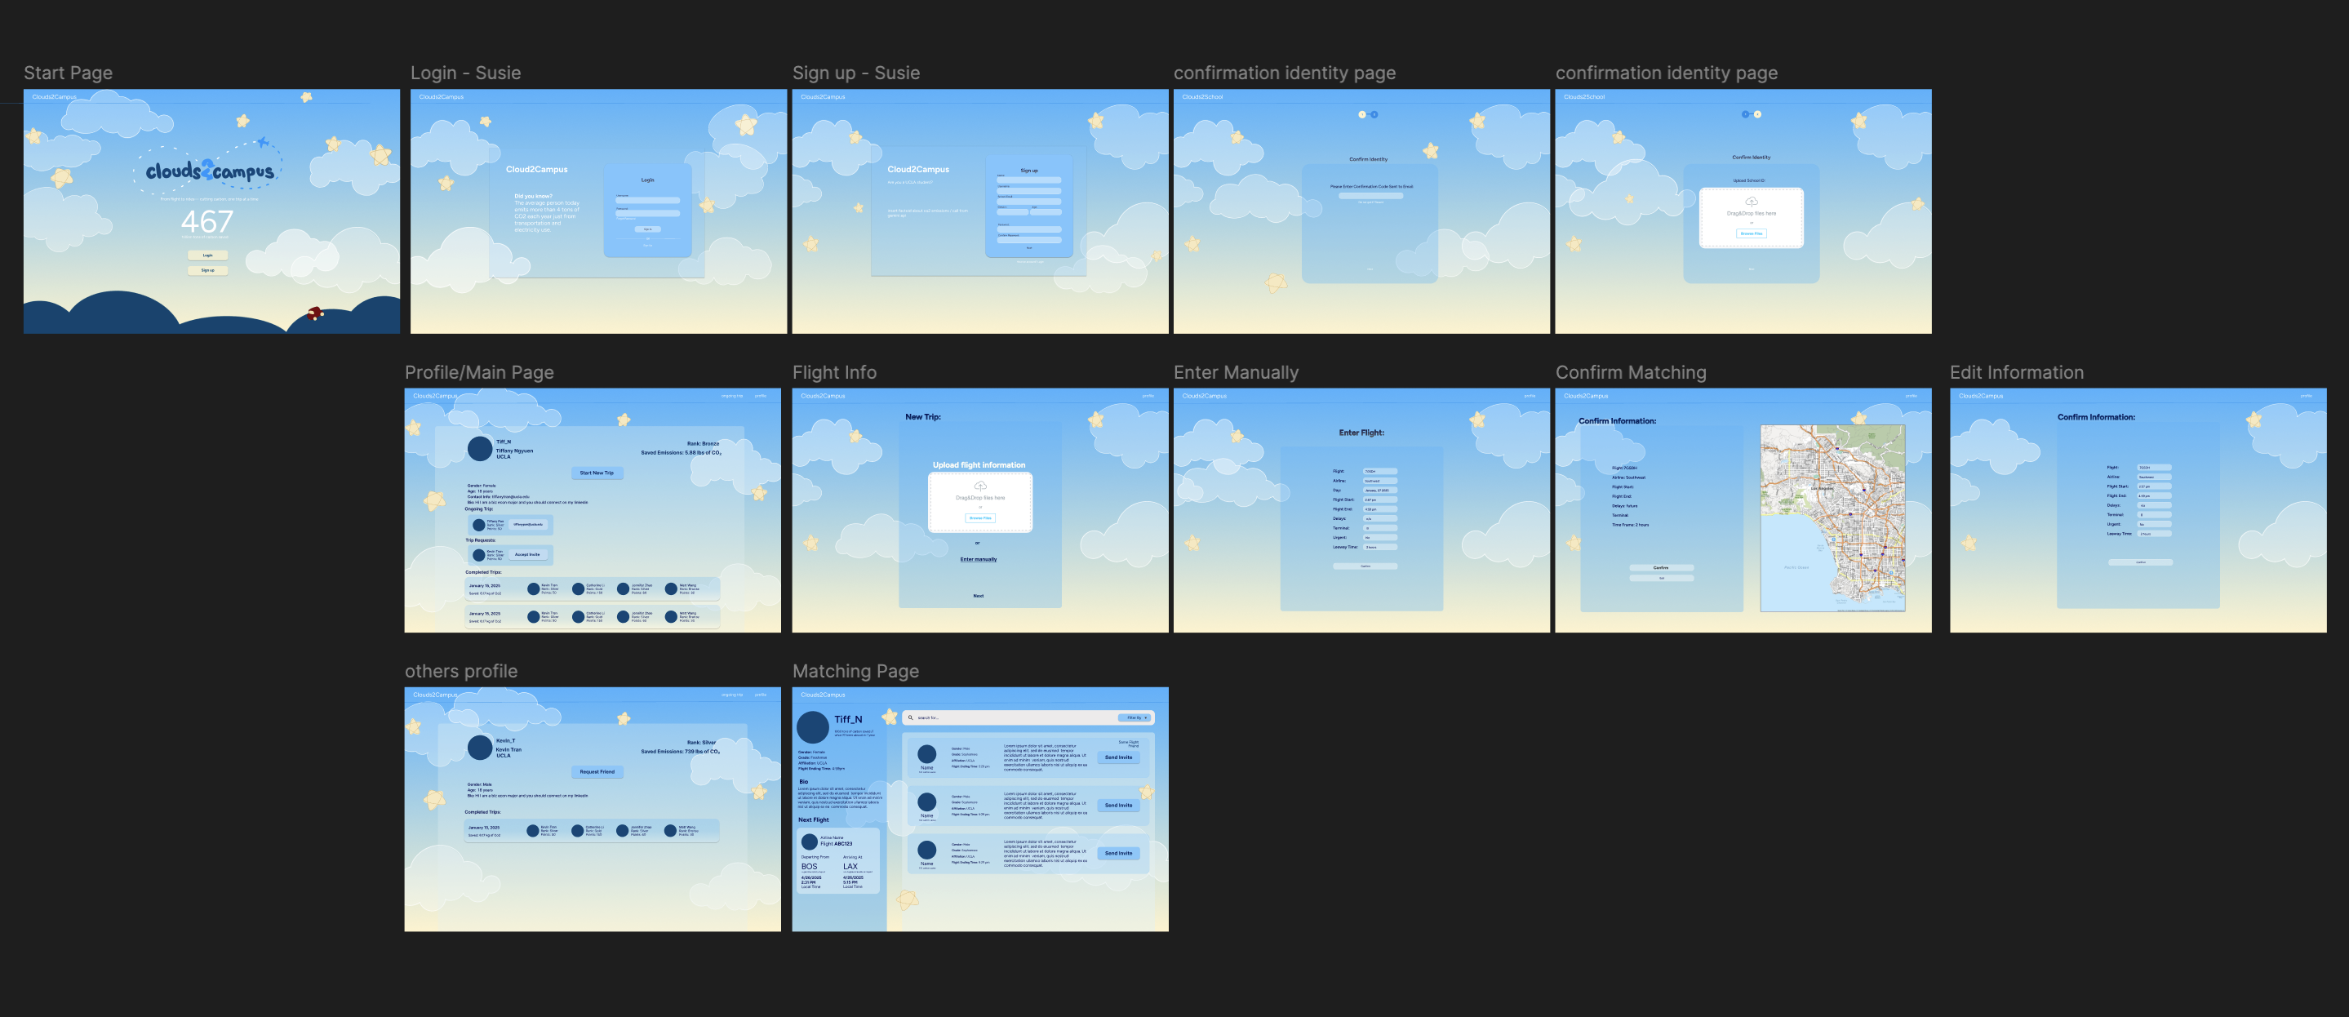2349x1017 pixels.
Task: Click search magnifier icon on Matching Page
Action: coord(910,717)
